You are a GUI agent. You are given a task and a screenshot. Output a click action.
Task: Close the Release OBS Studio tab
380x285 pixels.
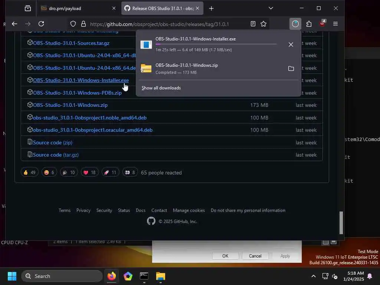coord(197,9)
